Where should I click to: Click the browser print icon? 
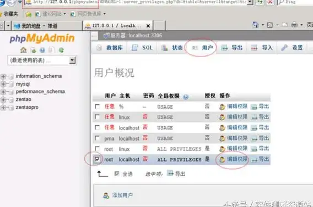(294, 25)
